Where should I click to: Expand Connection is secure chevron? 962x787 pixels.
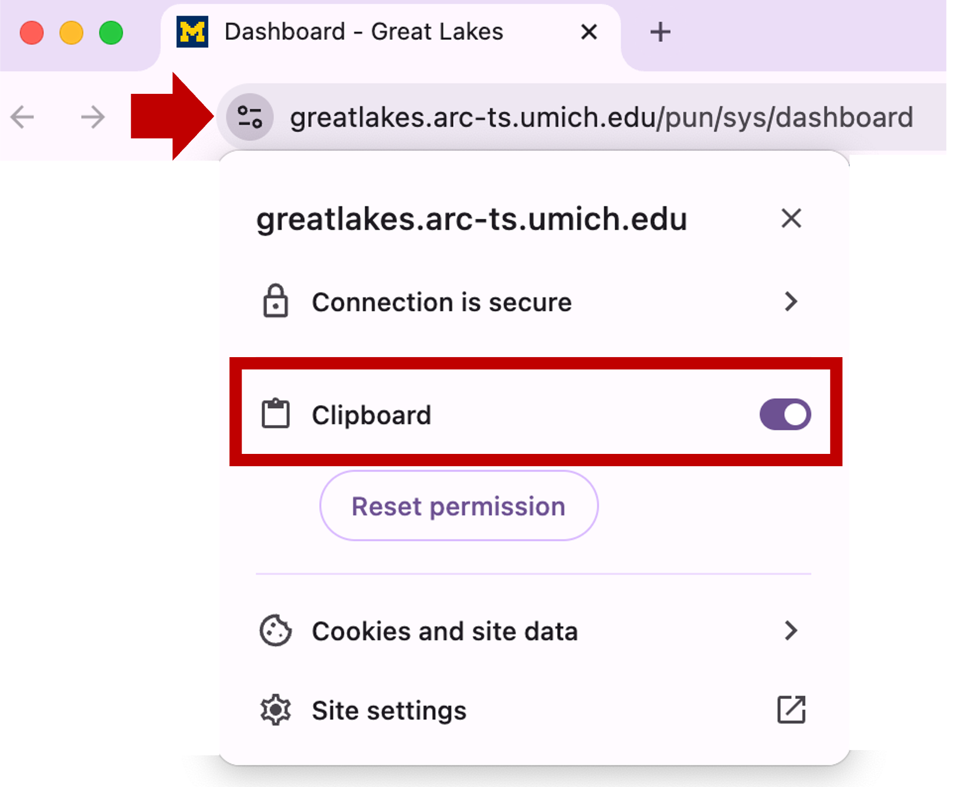click(791, 301)
